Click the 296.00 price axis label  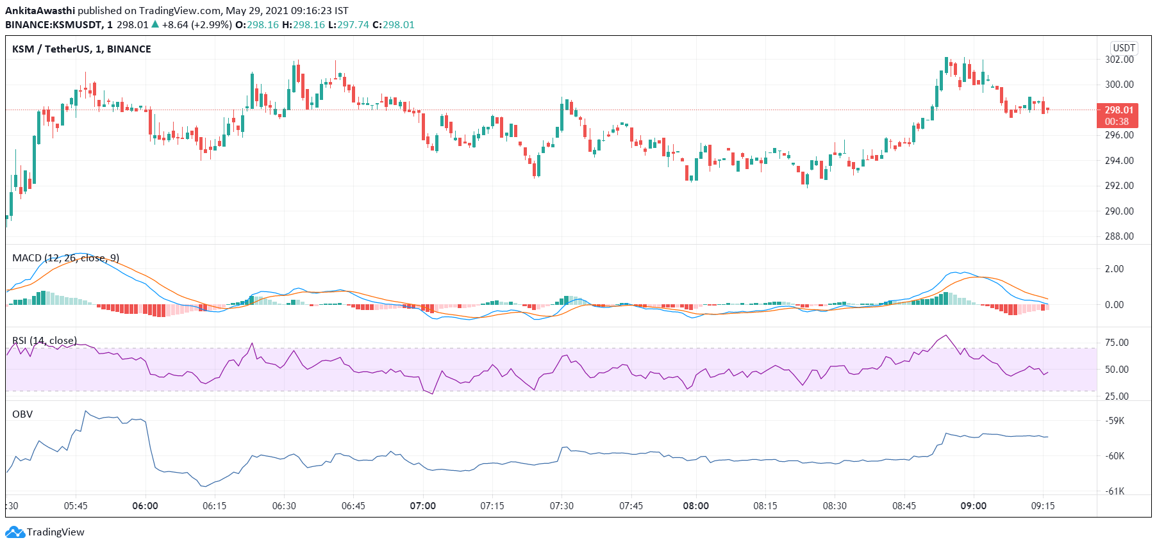pyautogui.click(x=1119, y=135)
